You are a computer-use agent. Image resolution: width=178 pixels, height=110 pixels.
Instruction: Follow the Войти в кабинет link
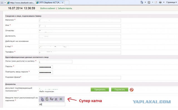pyautogui.click(x=48, y=8)
